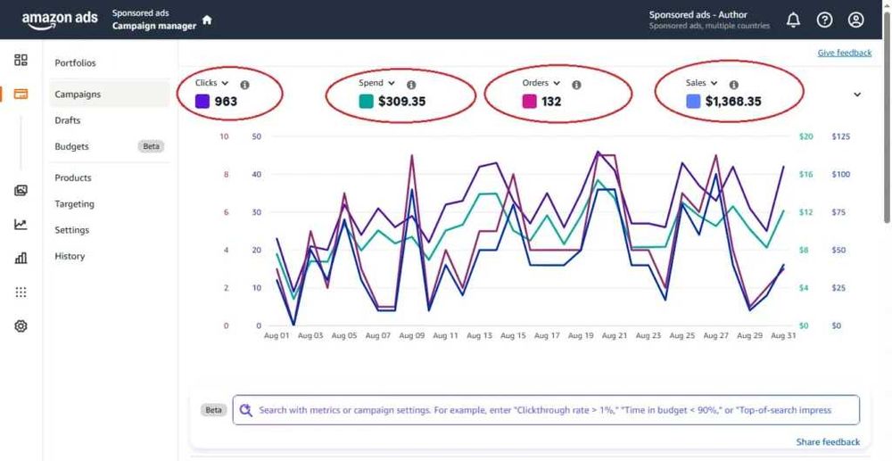Open the help question mark icon
This screenshot has height=461, width=892.
point(824,20)
